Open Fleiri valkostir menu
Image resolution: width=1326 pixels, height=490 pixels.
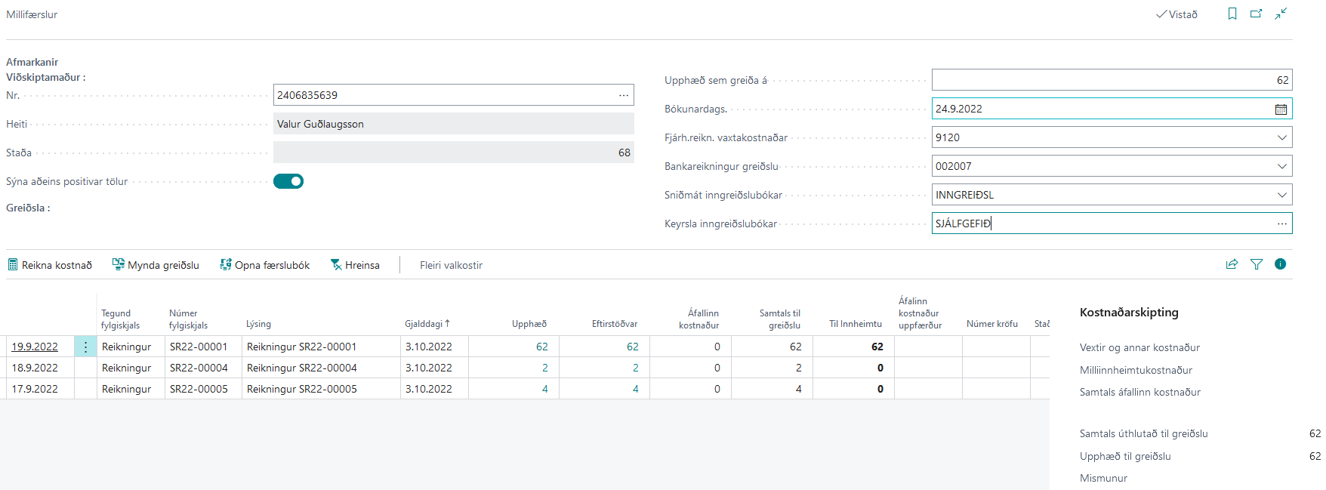click(x=451, y=265)
